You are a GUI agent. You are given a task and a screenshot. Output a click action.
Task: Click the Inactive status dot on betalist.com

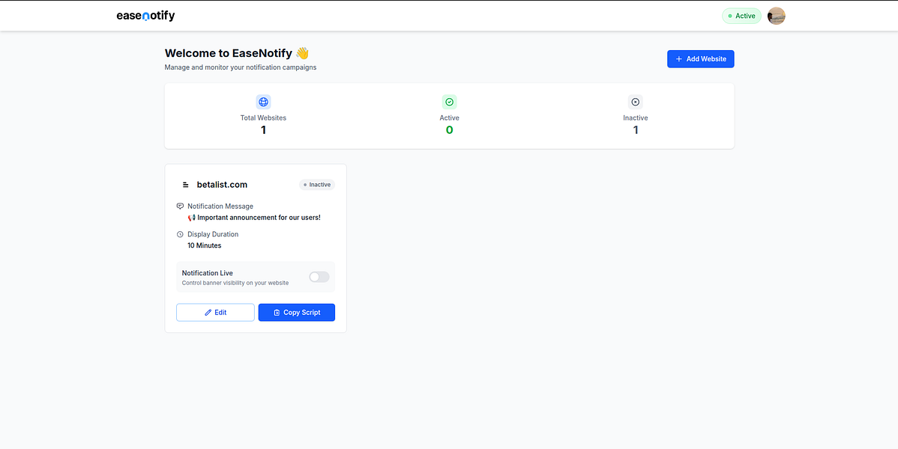[307, 184]
